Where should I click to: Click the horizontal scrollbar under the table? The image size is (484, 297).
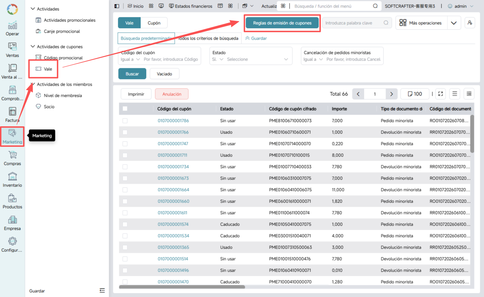coord(182,287)
